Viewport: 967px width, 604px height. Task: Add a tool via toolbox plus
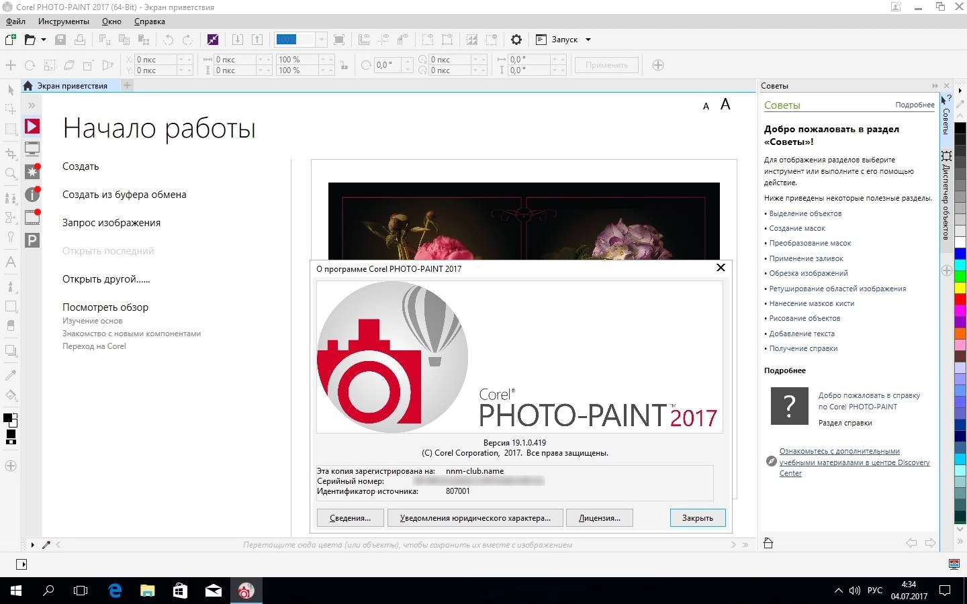(x=11, y=466)
